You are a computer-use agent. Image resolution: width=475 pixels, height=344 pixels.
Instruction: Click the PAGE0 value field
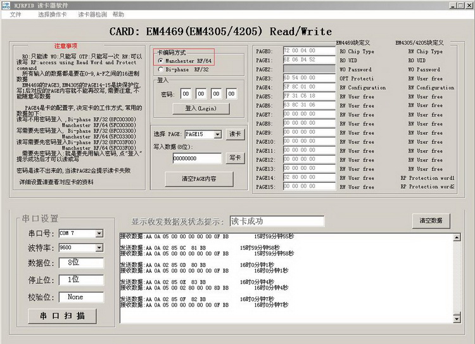[x=309, y=51]
